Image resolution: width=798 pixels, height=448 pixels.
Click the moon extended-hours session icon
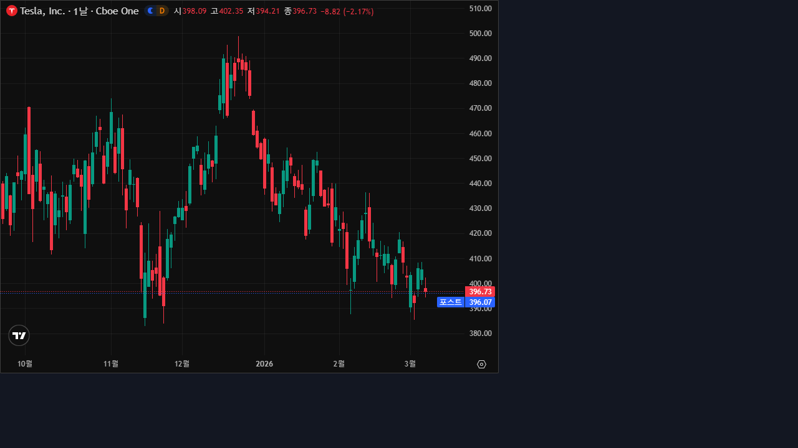click(150, 11)
